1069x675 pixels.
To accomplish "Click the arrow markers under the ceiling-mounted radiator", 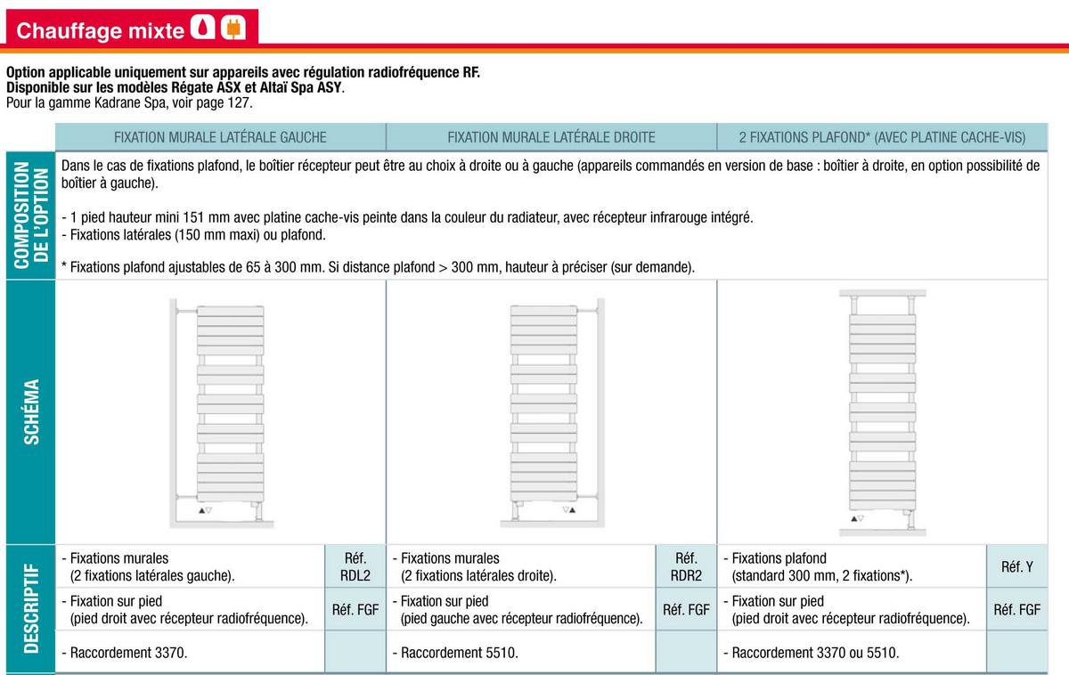I will [857, 518].
